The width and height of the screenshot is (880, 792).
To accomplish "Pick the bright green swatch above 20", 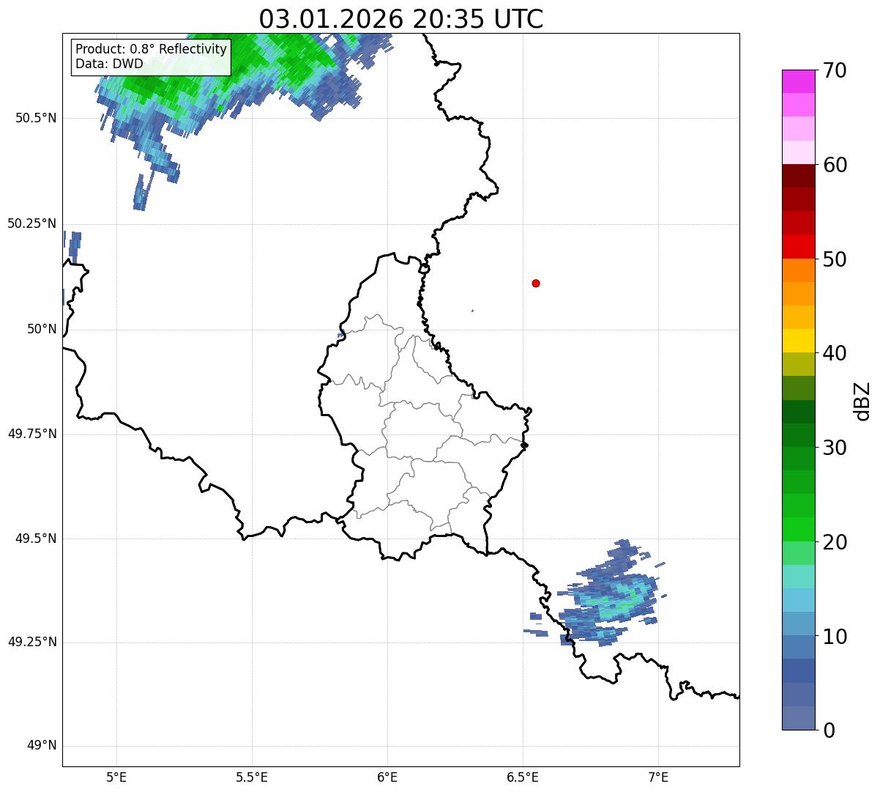I will pos(799,529).
